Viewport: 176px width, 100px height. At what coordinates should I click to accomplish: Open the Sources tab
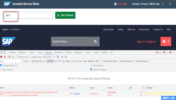[40, 52]
